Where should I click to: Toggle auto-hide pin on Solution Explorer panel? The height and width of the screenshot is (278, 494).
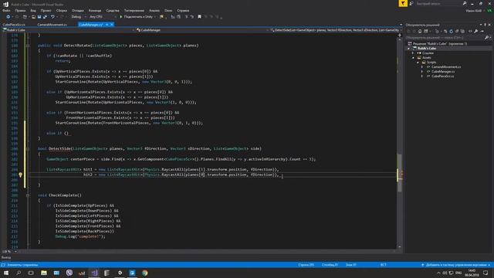click(486, 25)
